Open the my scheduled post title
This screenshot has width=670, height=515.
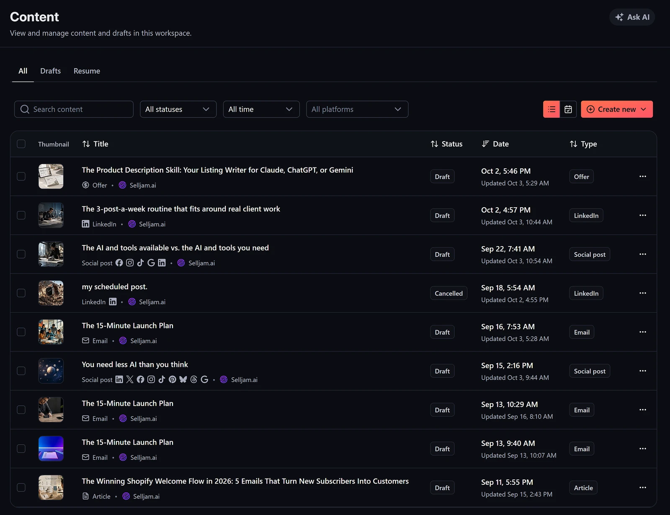(x=115, y=287)
